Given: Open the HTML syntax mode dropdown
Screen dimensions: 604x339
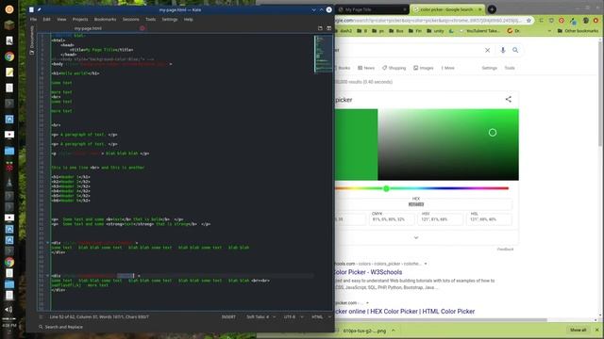Looking at the screenshot, I should [x=321, y=317].
